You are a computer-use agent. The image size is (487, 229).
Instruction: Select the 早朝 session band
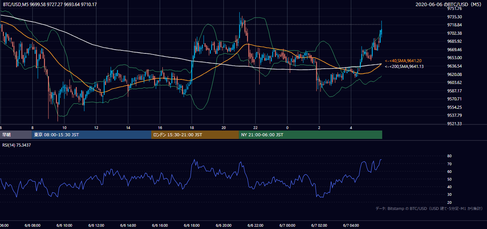tap(16, 135)
